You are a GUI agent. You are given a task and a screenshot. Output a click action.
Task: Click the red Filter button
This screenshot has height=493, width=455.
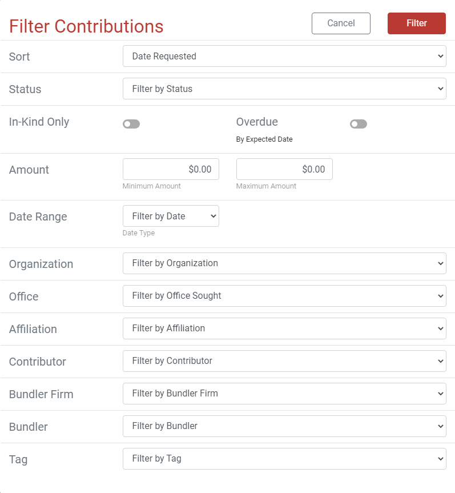(x=416, y=23)
